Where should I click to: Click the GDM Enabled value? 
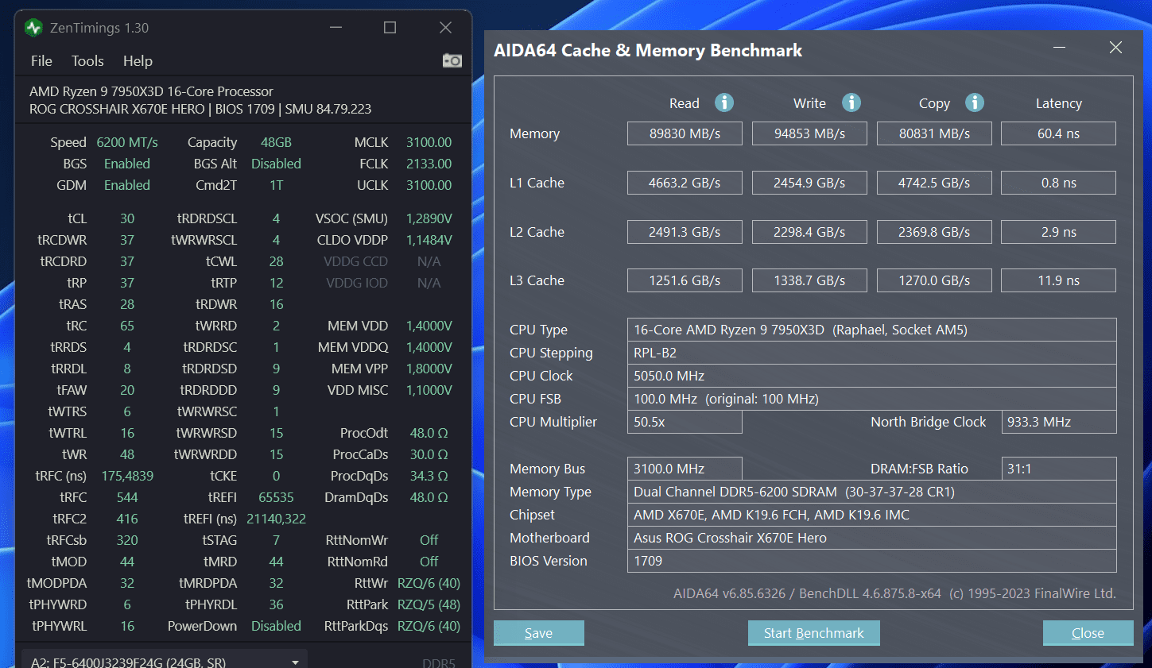(127, 185)
